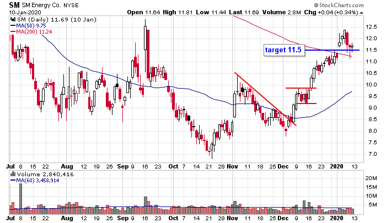Click the 8.5 price axis label

[x=372, y=119]
